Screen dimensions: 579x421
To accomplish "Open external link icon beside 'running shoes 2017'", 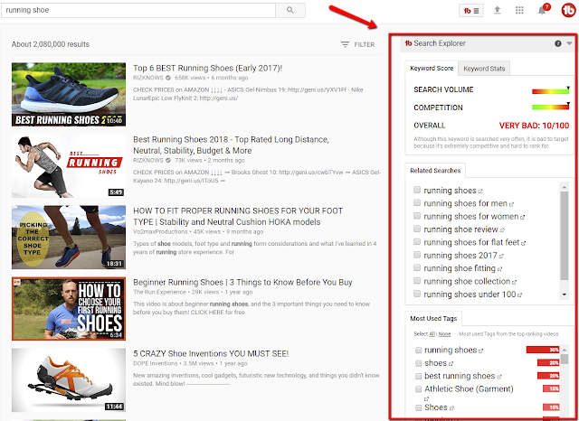I will pyautogui.click(x=501, y=256).
